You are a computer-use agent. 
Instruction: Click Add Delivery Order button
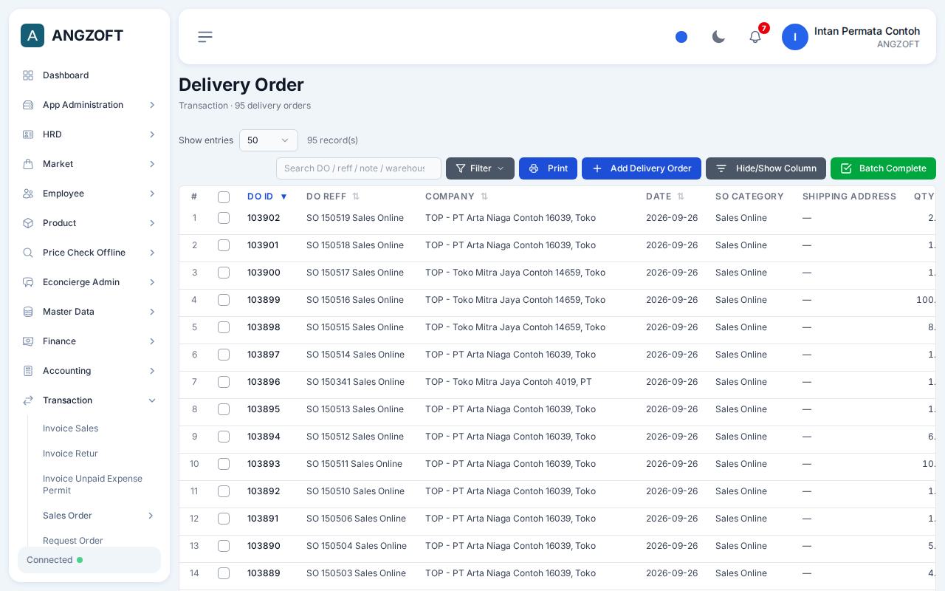click(x=642, y=168)
